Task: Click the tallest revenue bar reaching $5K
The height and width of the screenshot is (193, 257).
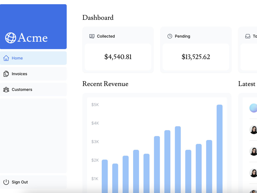Action: [x=220, y=149]
